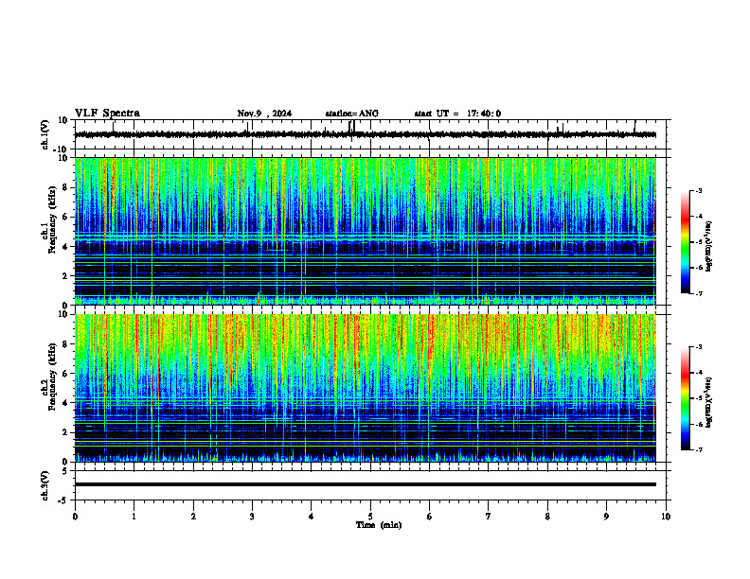Click tick label "8" on the Time axis
The image size is (750, 579).
pos(547,517)
